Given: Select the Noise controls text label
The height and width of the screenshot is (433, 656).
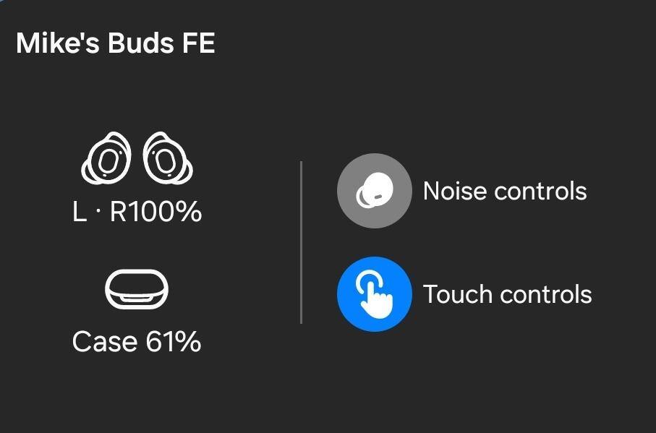Looking at the screenshot, I should pyautogui.click(x=504, y=192).
